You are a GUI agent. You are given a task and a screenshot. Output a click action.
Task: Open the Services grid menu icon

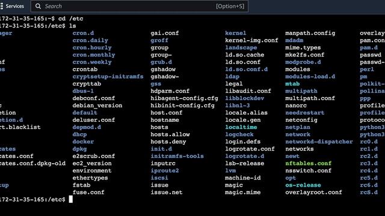(1, 6)
